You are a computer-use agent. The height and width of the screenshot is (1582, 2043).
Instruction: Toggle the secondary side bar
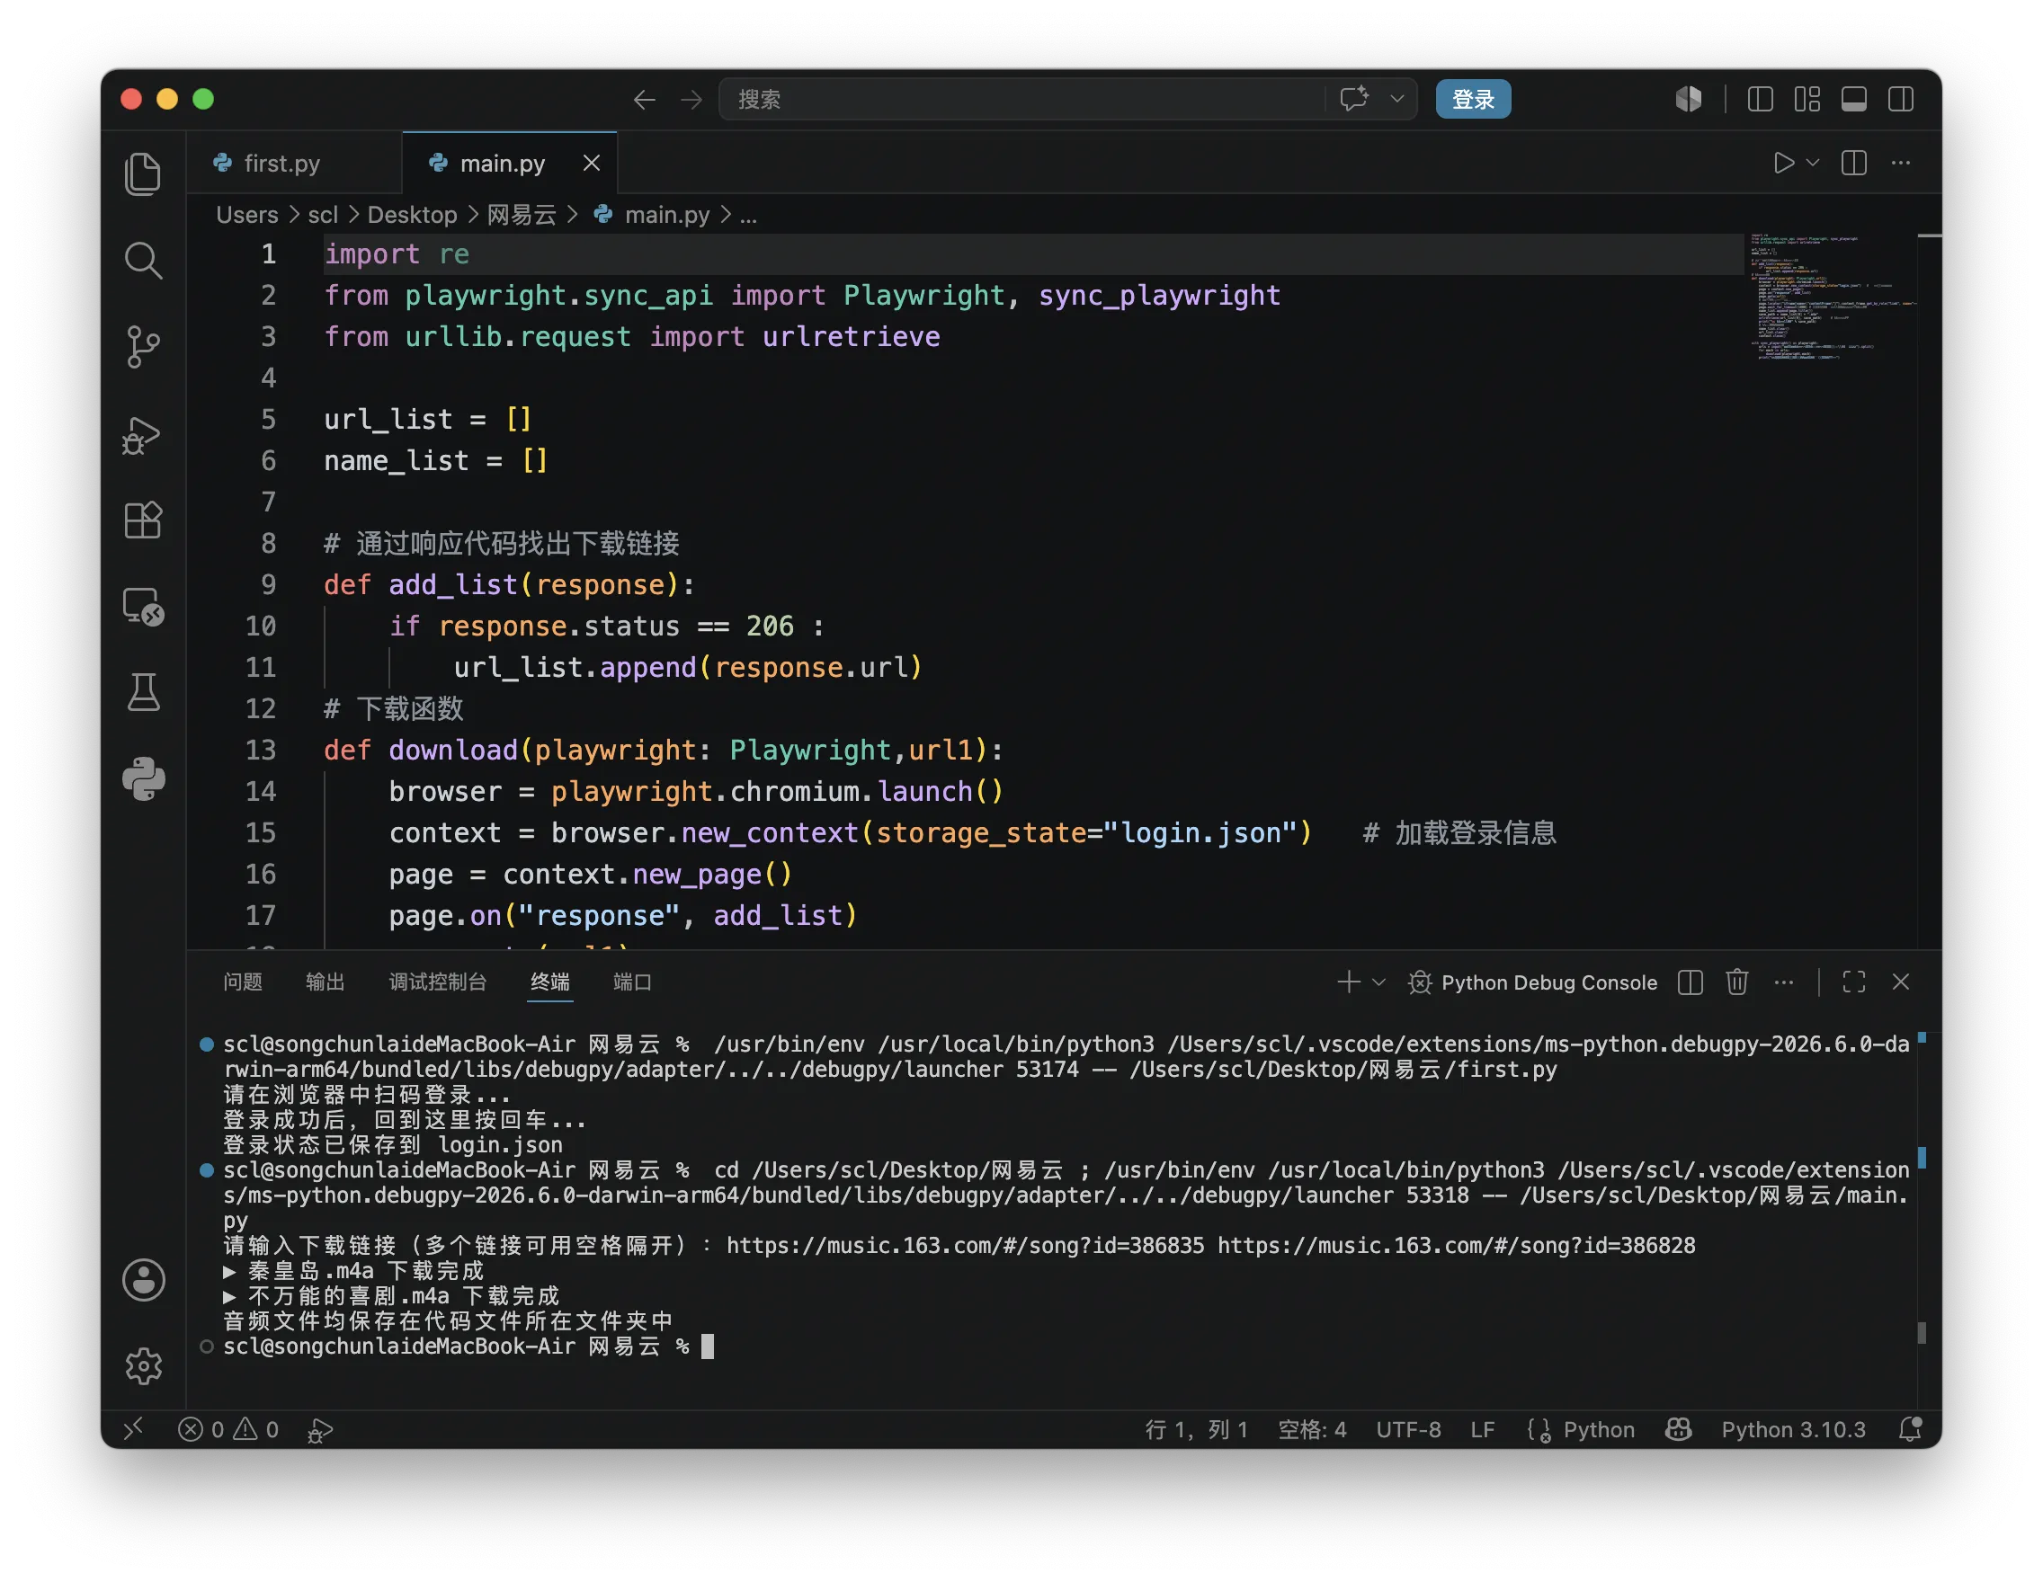click(x=1901, y=99)
